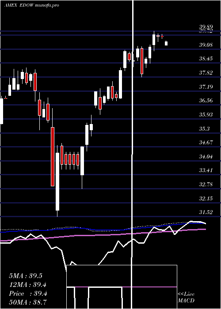Click the tall red candle dropping to 32.78
The width and height of the screenshot is (221, 309).
point(53,157)
